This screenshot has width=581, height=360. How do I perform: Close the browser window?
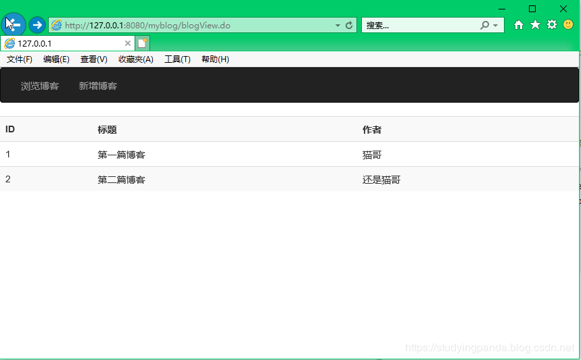563,9
